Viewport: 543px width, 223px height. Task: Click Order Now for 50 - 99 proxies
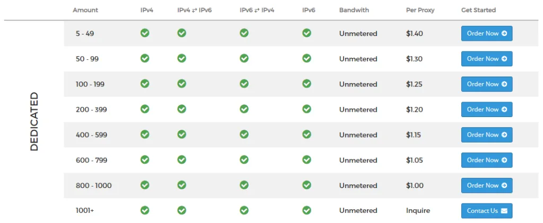(x=486, y=59)
